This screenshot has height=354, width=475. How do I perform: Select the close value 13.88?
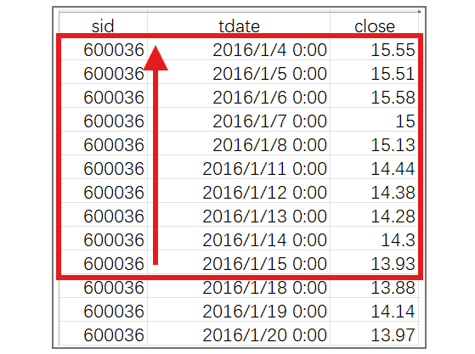point(375,286)
